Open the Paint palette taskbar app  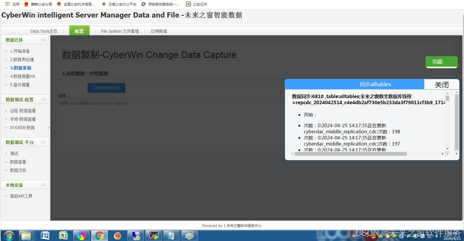190,236
